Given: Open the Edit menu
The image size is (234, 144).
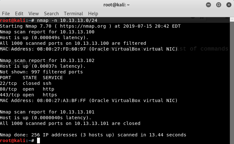Looking at the screenshot, I should (19, 14).
